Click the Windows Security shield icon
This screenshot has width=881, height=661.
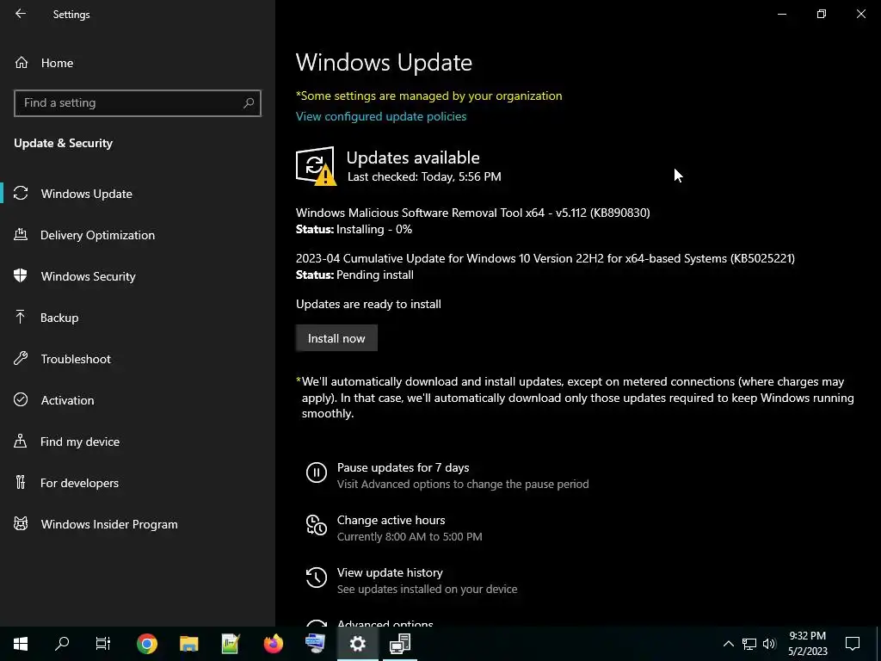tap(21, 275)
